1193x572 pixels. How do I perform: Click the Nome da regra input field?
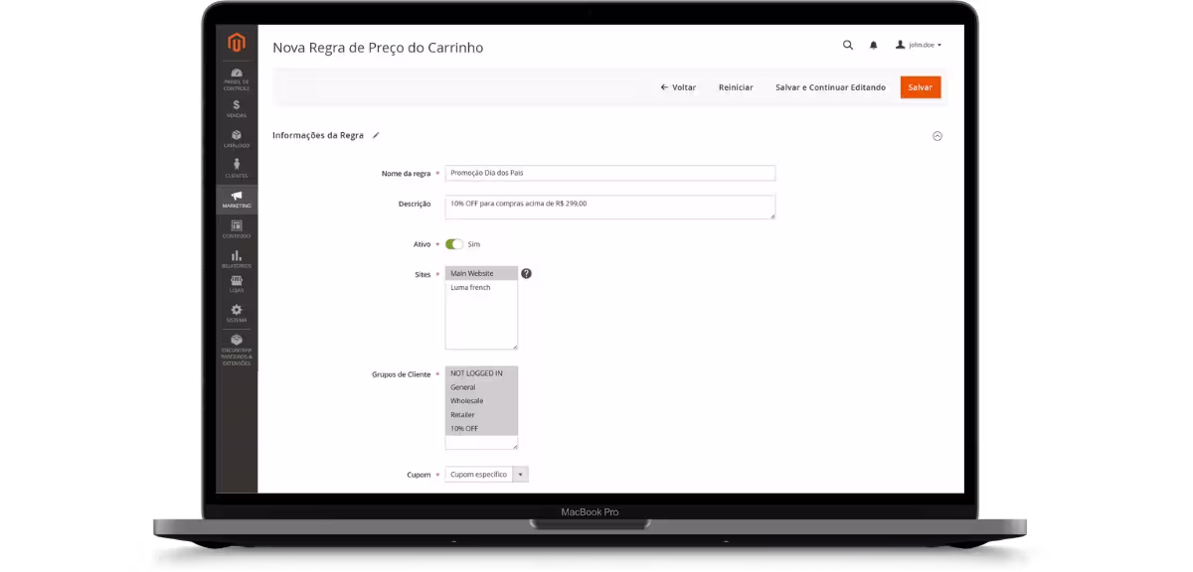610,173
